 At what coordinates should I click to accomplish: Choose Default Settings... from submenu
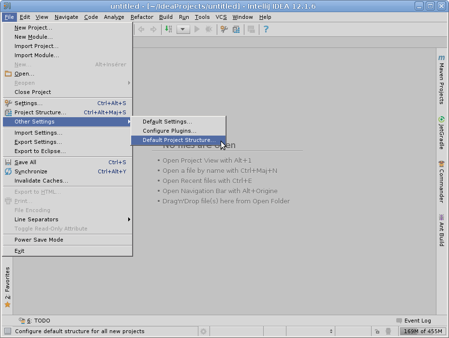[x=179, y=122]
